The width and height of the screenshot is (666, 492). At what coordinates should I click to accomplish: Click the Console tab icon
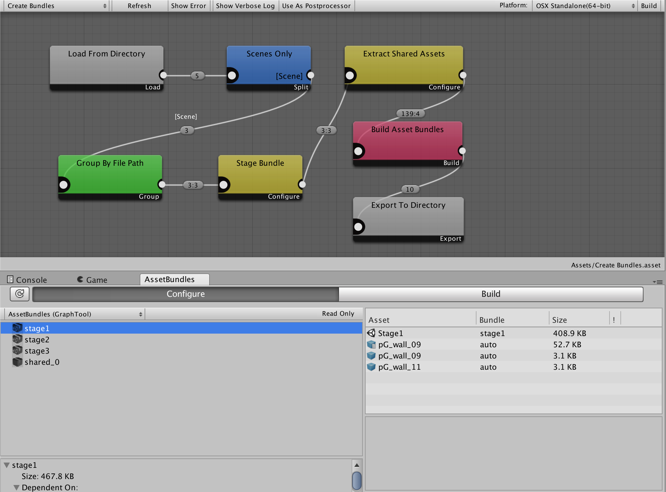[x=10, y=279]
